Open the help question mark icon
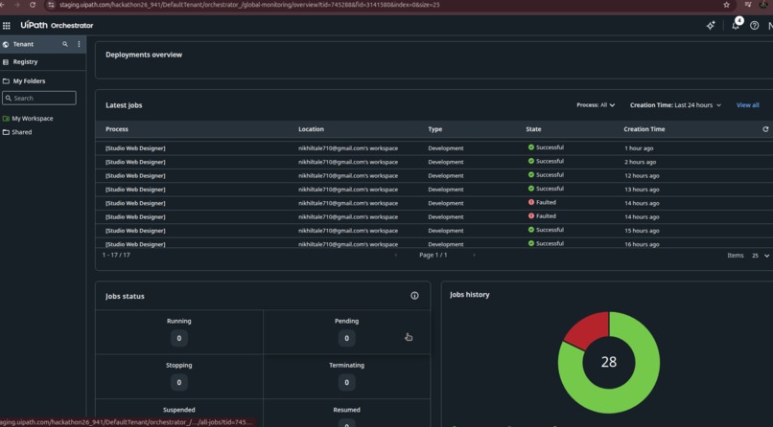This screenshot has width=773, height=427. click(x=754, y=26)
